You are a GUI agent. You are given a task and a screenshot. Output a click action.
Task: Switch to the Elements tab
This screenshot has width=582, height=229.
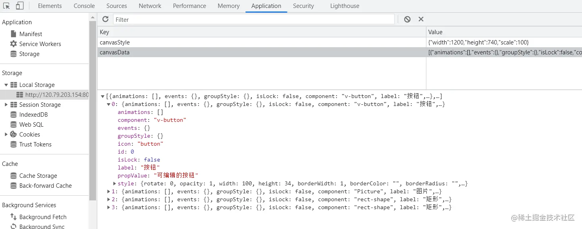point(50,6)
